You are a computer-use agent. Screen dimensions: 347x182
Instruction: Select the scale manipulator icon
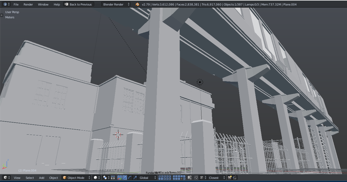[135, 178]
